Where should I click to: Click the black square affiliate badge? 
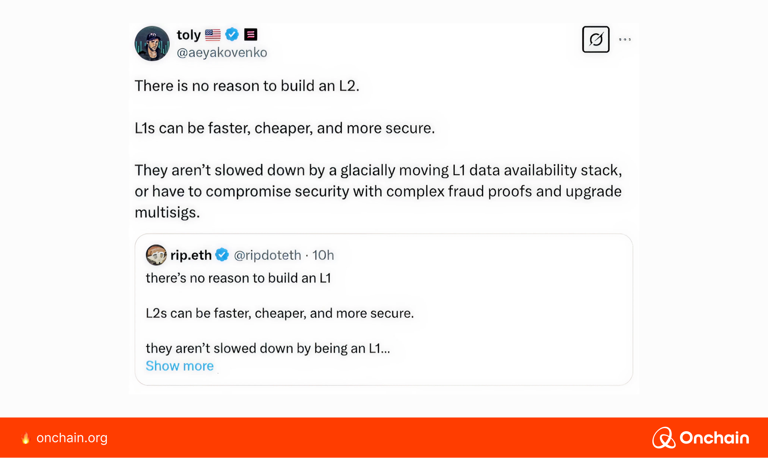pos(251,35)
